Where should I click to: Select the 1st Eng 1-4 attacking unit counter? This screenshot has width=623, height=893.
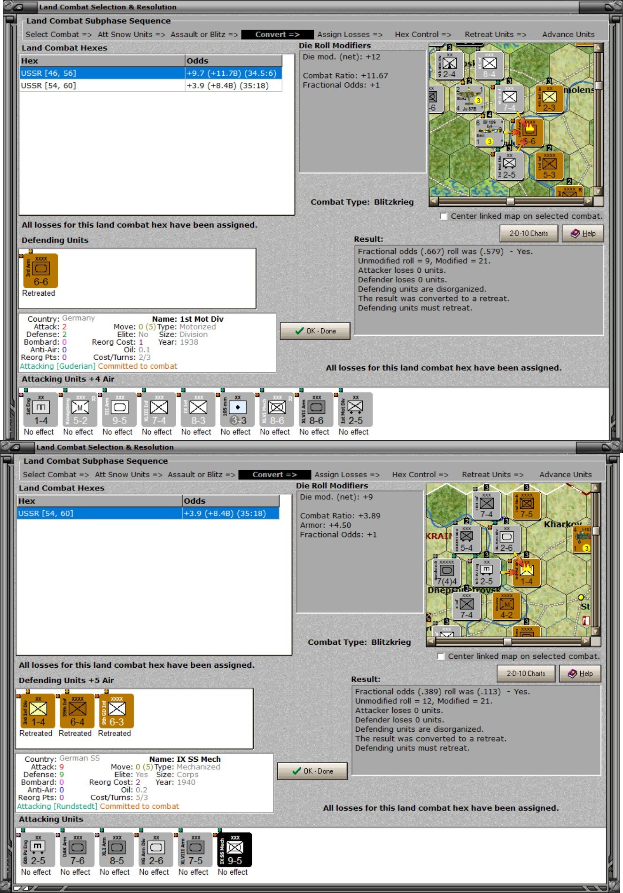(x=40, y=410)
